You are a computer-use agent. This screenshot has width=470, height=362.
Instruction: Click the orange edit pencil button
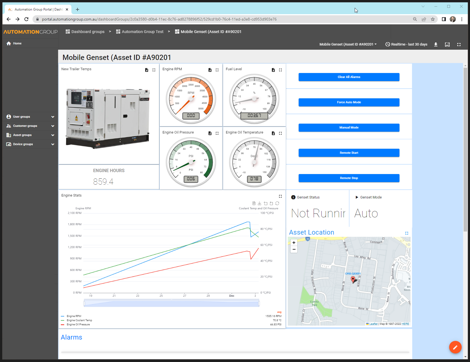(455, 347)
